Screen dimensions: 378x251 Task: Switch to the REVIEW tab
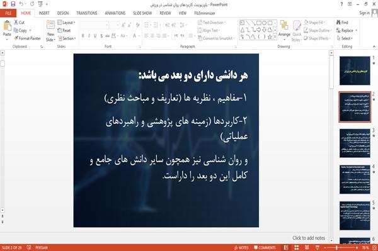coord(165,13)
